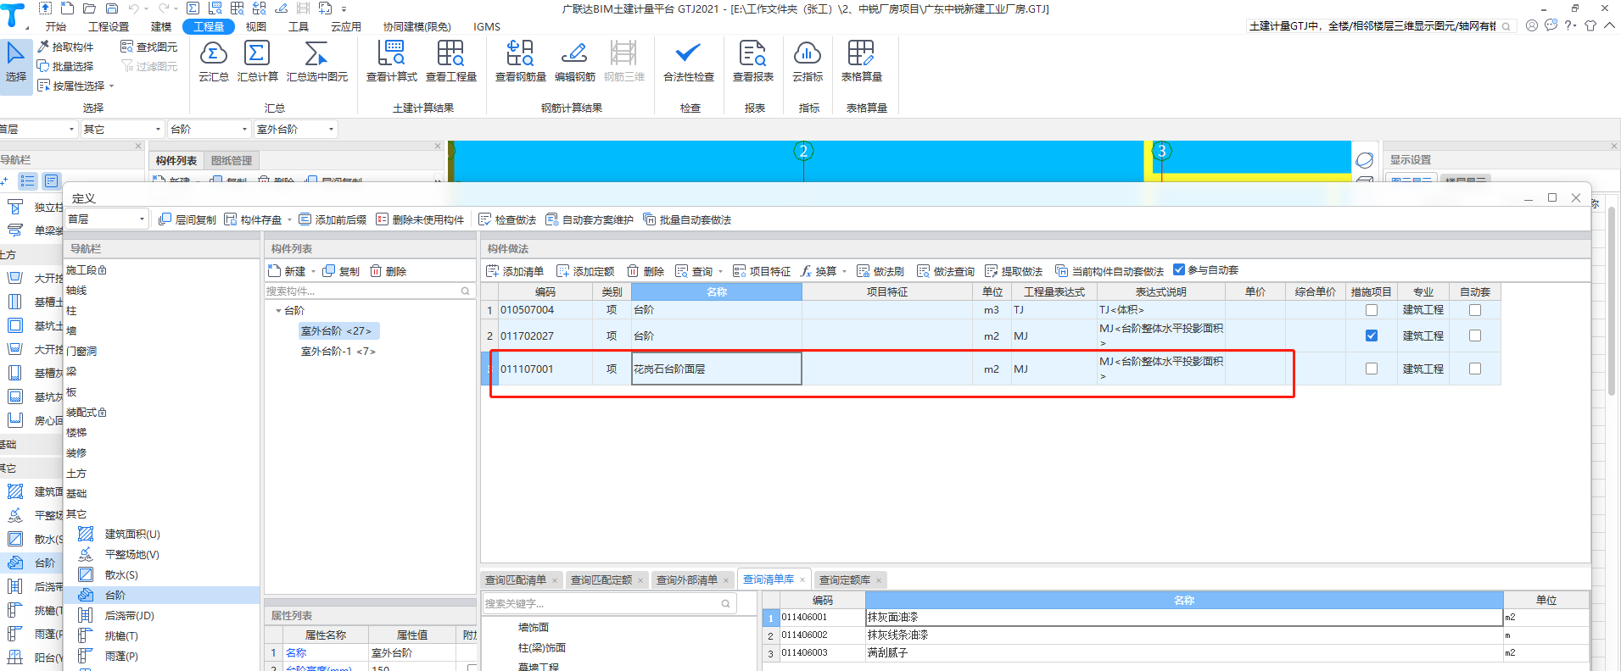Screen dimensions: 1621x671
Task: Click the 汇总计算 sigma icon
Action: [x=257, y=54]
